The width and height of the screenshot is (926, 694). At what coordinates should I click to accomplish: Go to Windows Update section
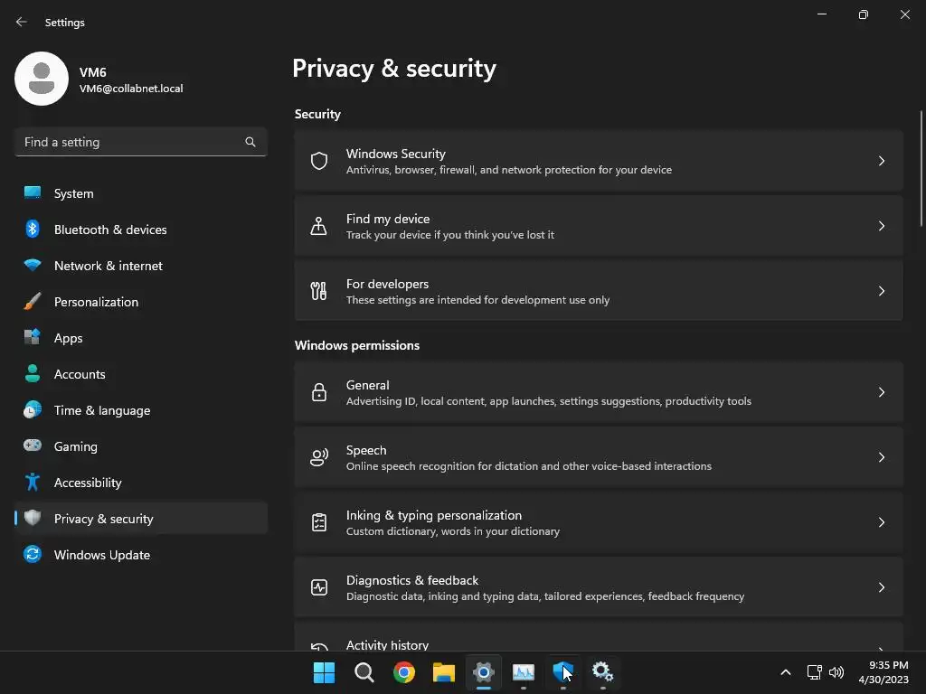(102, 555)
